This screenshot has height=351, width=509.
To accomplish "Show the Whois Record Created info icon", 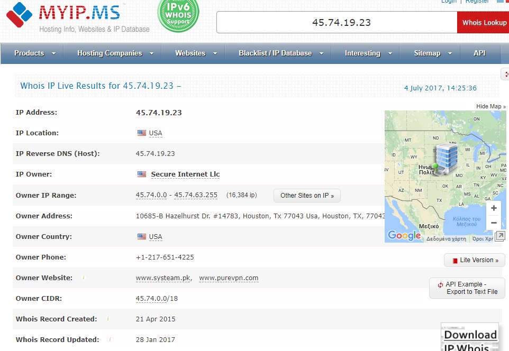I will pyautogui.click(x=108, y=319).
